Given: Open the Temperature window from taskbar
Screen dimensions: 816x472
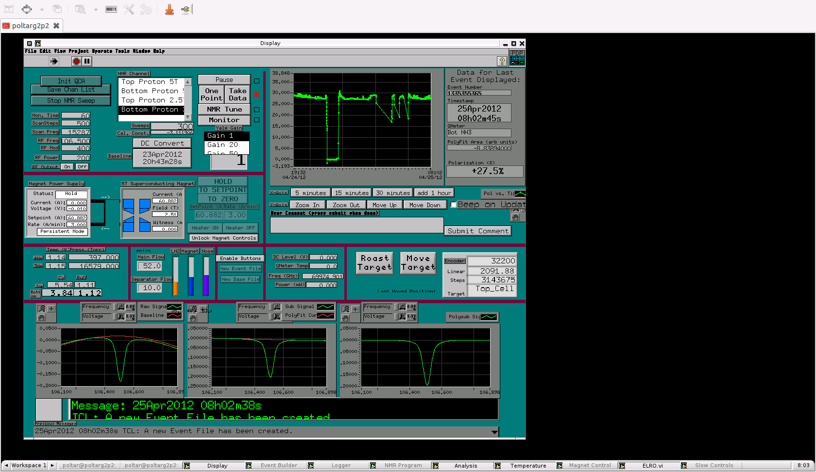Looking at the screenshot, I should point(528,466).
